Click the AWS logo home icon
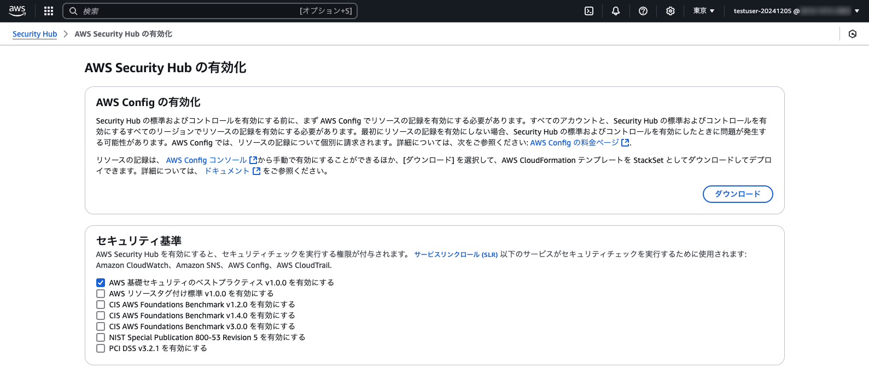This screenshot has width=869, height=368. click(18, 10)
